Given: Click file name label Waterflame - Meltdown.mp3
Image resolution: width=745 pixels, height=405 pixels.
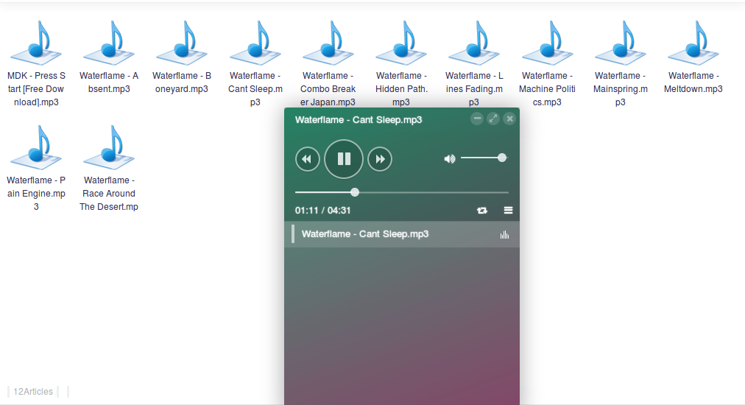Looking at the screenshot, I should point(693,82).
